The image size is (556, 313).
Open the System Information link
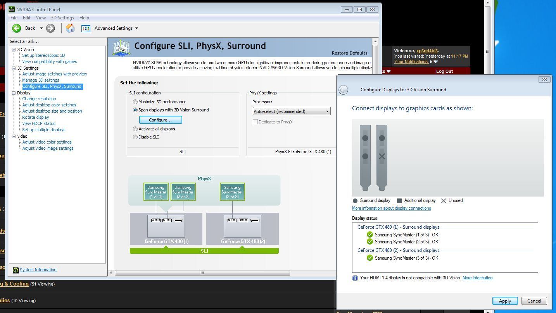38,270
